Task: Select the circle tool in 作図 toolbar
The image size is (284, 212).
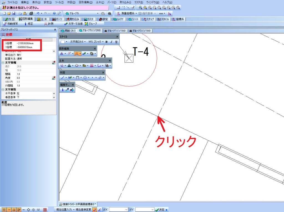Action: coord(85,78)
